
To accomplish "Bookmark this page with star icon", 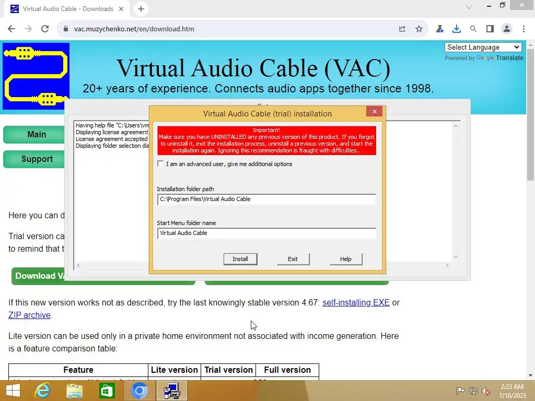I will click(x=419, y=29).
